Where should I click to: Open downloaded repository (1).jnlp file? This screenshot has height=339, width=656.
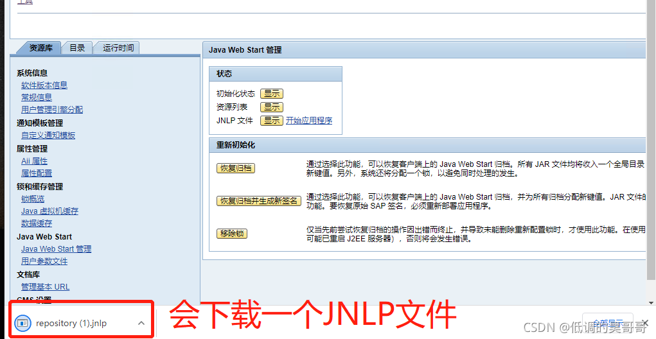pos(71,323)
